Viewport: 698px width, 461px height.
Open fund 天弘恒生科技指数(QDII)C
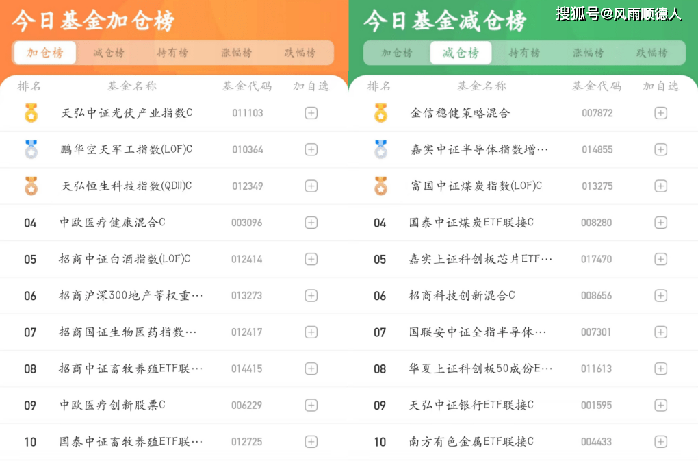(127, 186)
